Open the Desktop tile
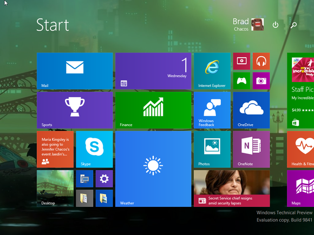The height and width of the screenshot is (235, 314). [x=55, y=188]
